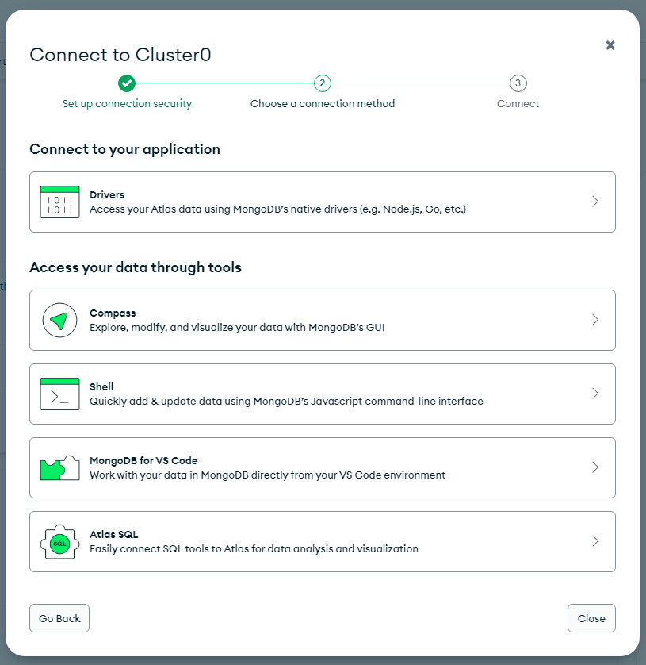Click the 'Connect to Cluster0' dialog title
This screenshot has height=665, width=646.
click(x=120, y=55)
